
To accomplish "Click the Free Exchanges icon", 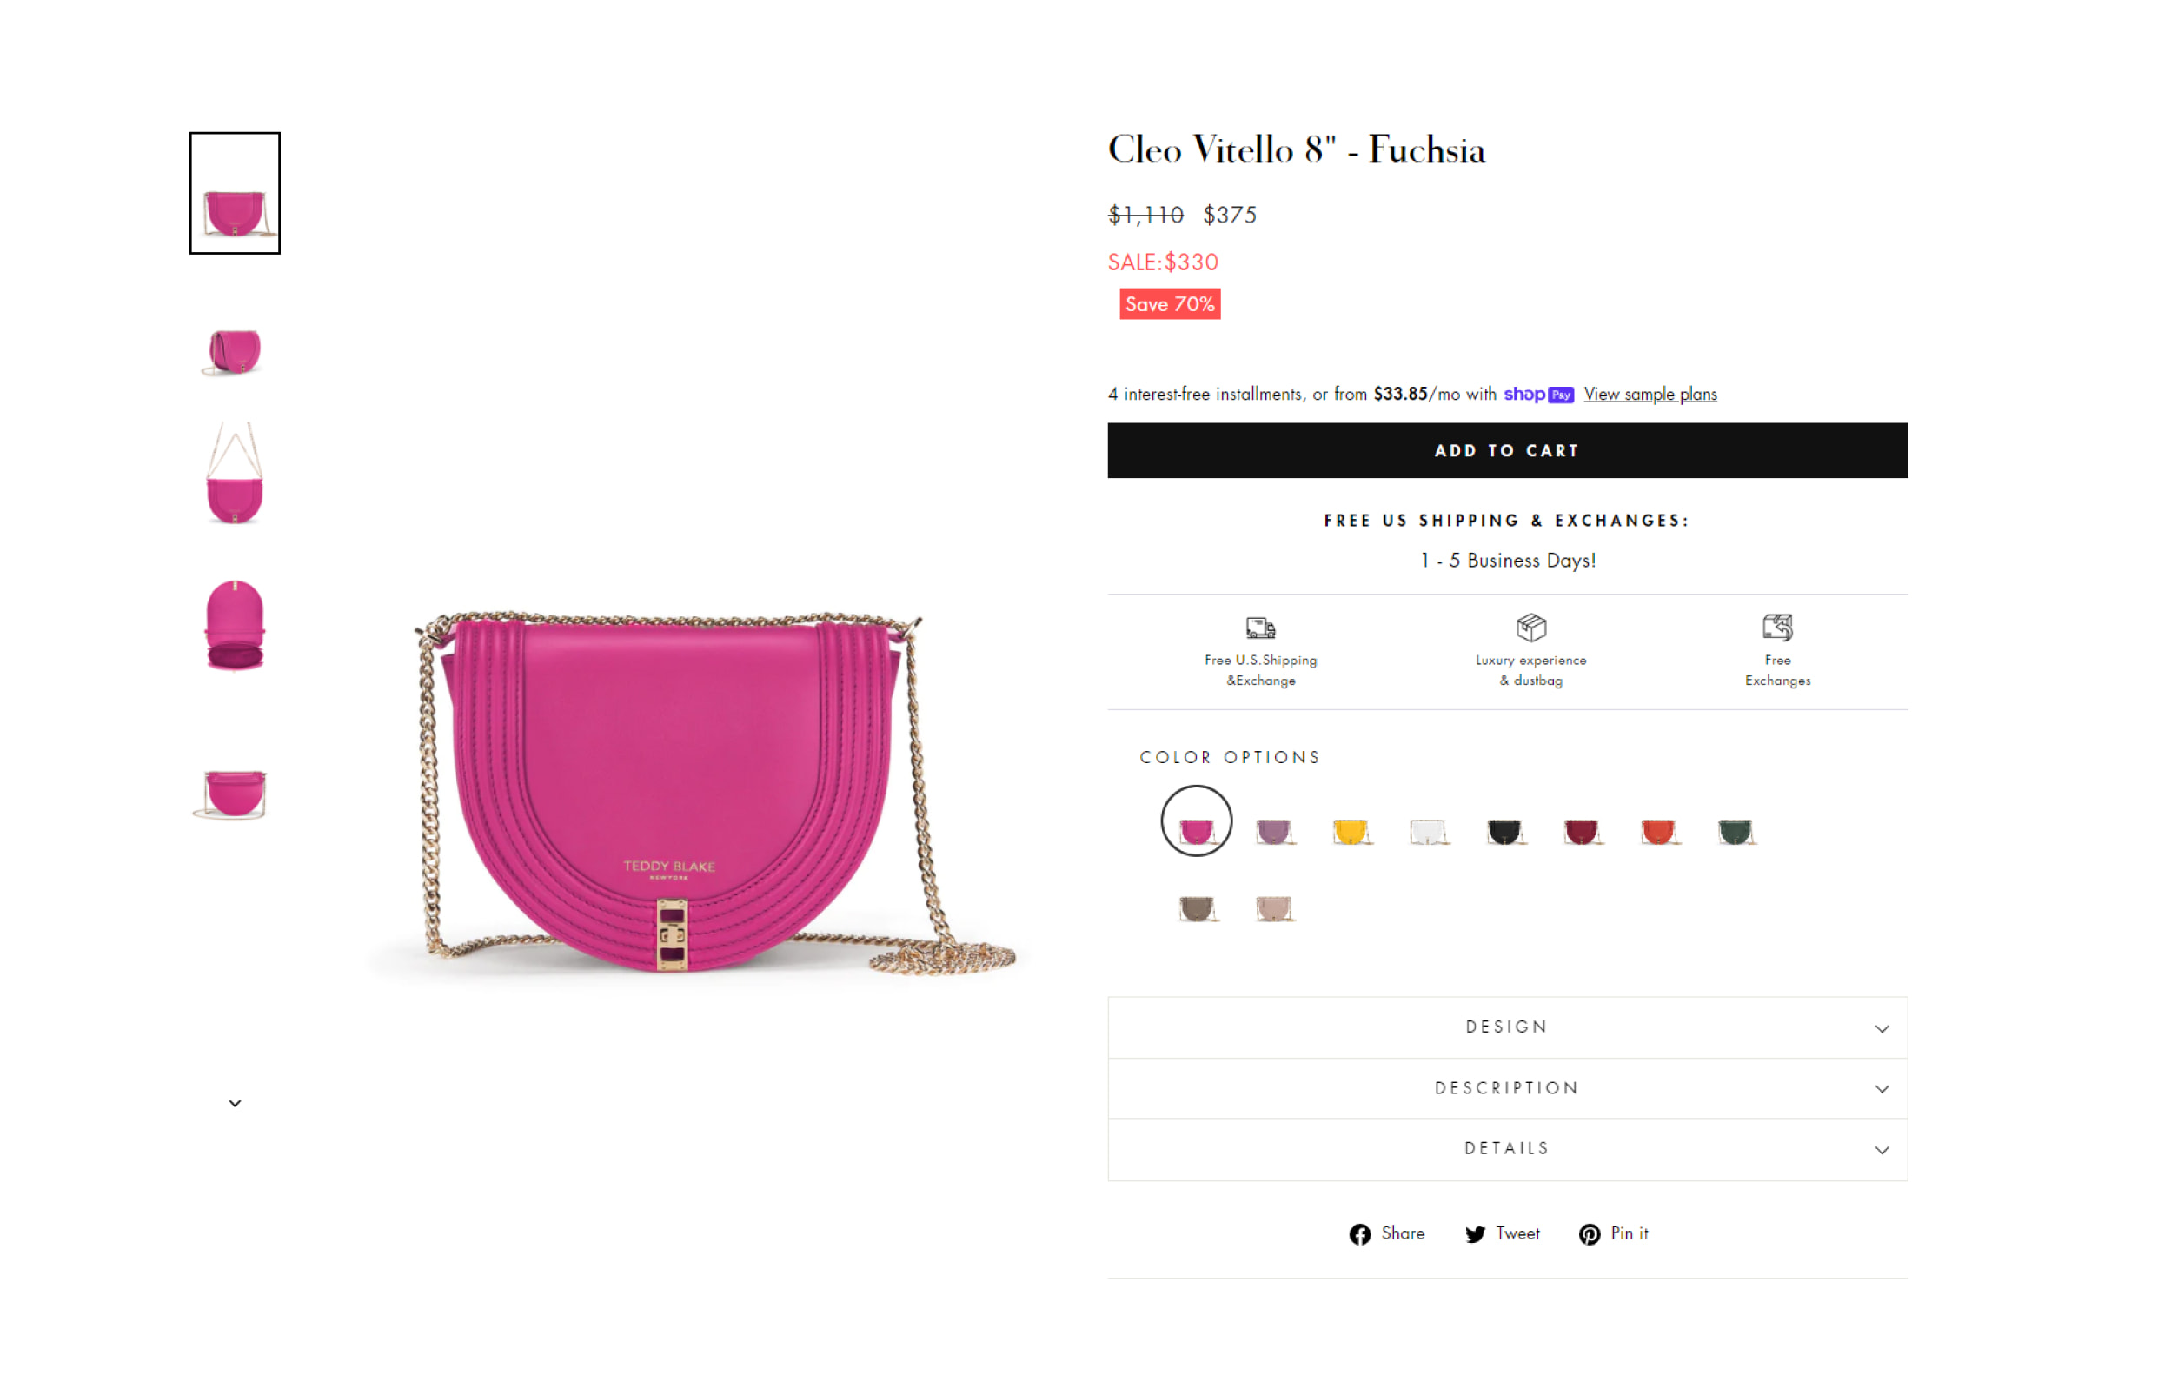I will point(1776,627).
